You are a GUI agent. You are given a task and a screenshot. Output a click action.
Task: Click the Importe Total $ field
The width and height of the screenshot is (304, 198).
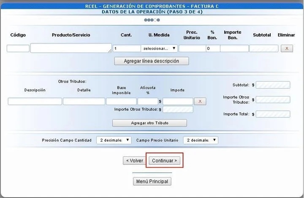tap(273, 114)
